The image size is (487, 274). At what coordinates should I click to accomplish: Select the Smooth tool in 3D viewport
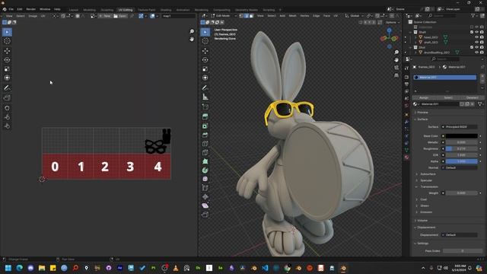(x=205, y=180)
